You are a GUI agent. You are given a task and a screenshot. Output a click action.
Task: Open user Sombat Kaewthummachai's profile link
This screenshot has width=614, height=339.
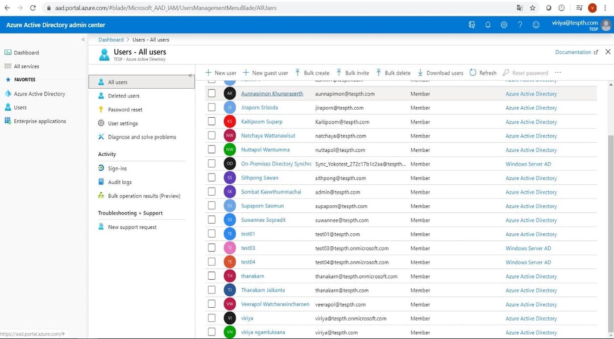(271, 192)
